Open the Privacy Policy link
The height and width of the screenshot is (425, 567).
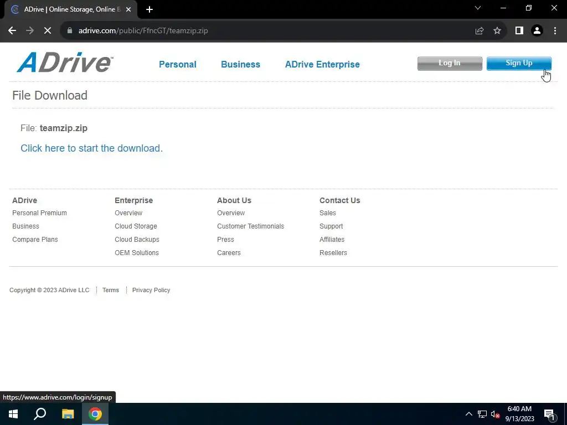click(x=151, y=290)
